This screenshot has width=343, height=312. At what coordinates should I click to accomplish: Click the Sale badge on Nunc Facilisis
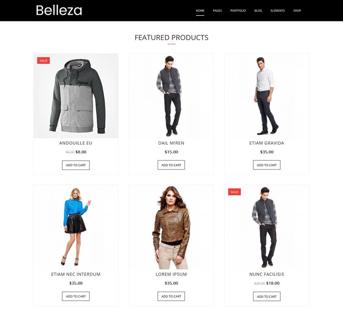point(234,192)
